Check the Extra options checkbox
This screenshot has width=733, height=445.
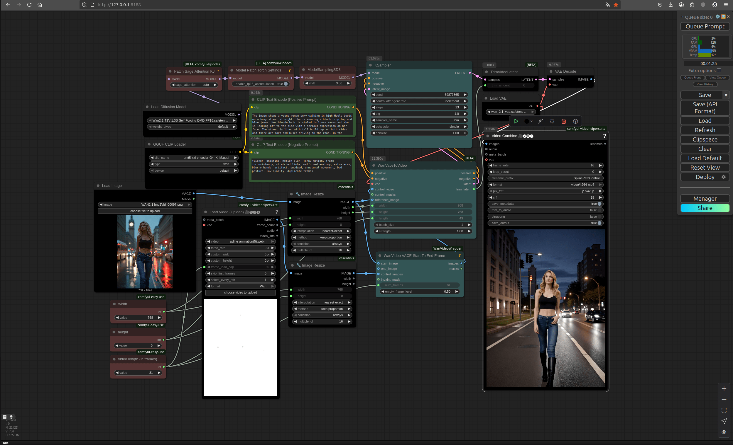click(x=719, y=70)
